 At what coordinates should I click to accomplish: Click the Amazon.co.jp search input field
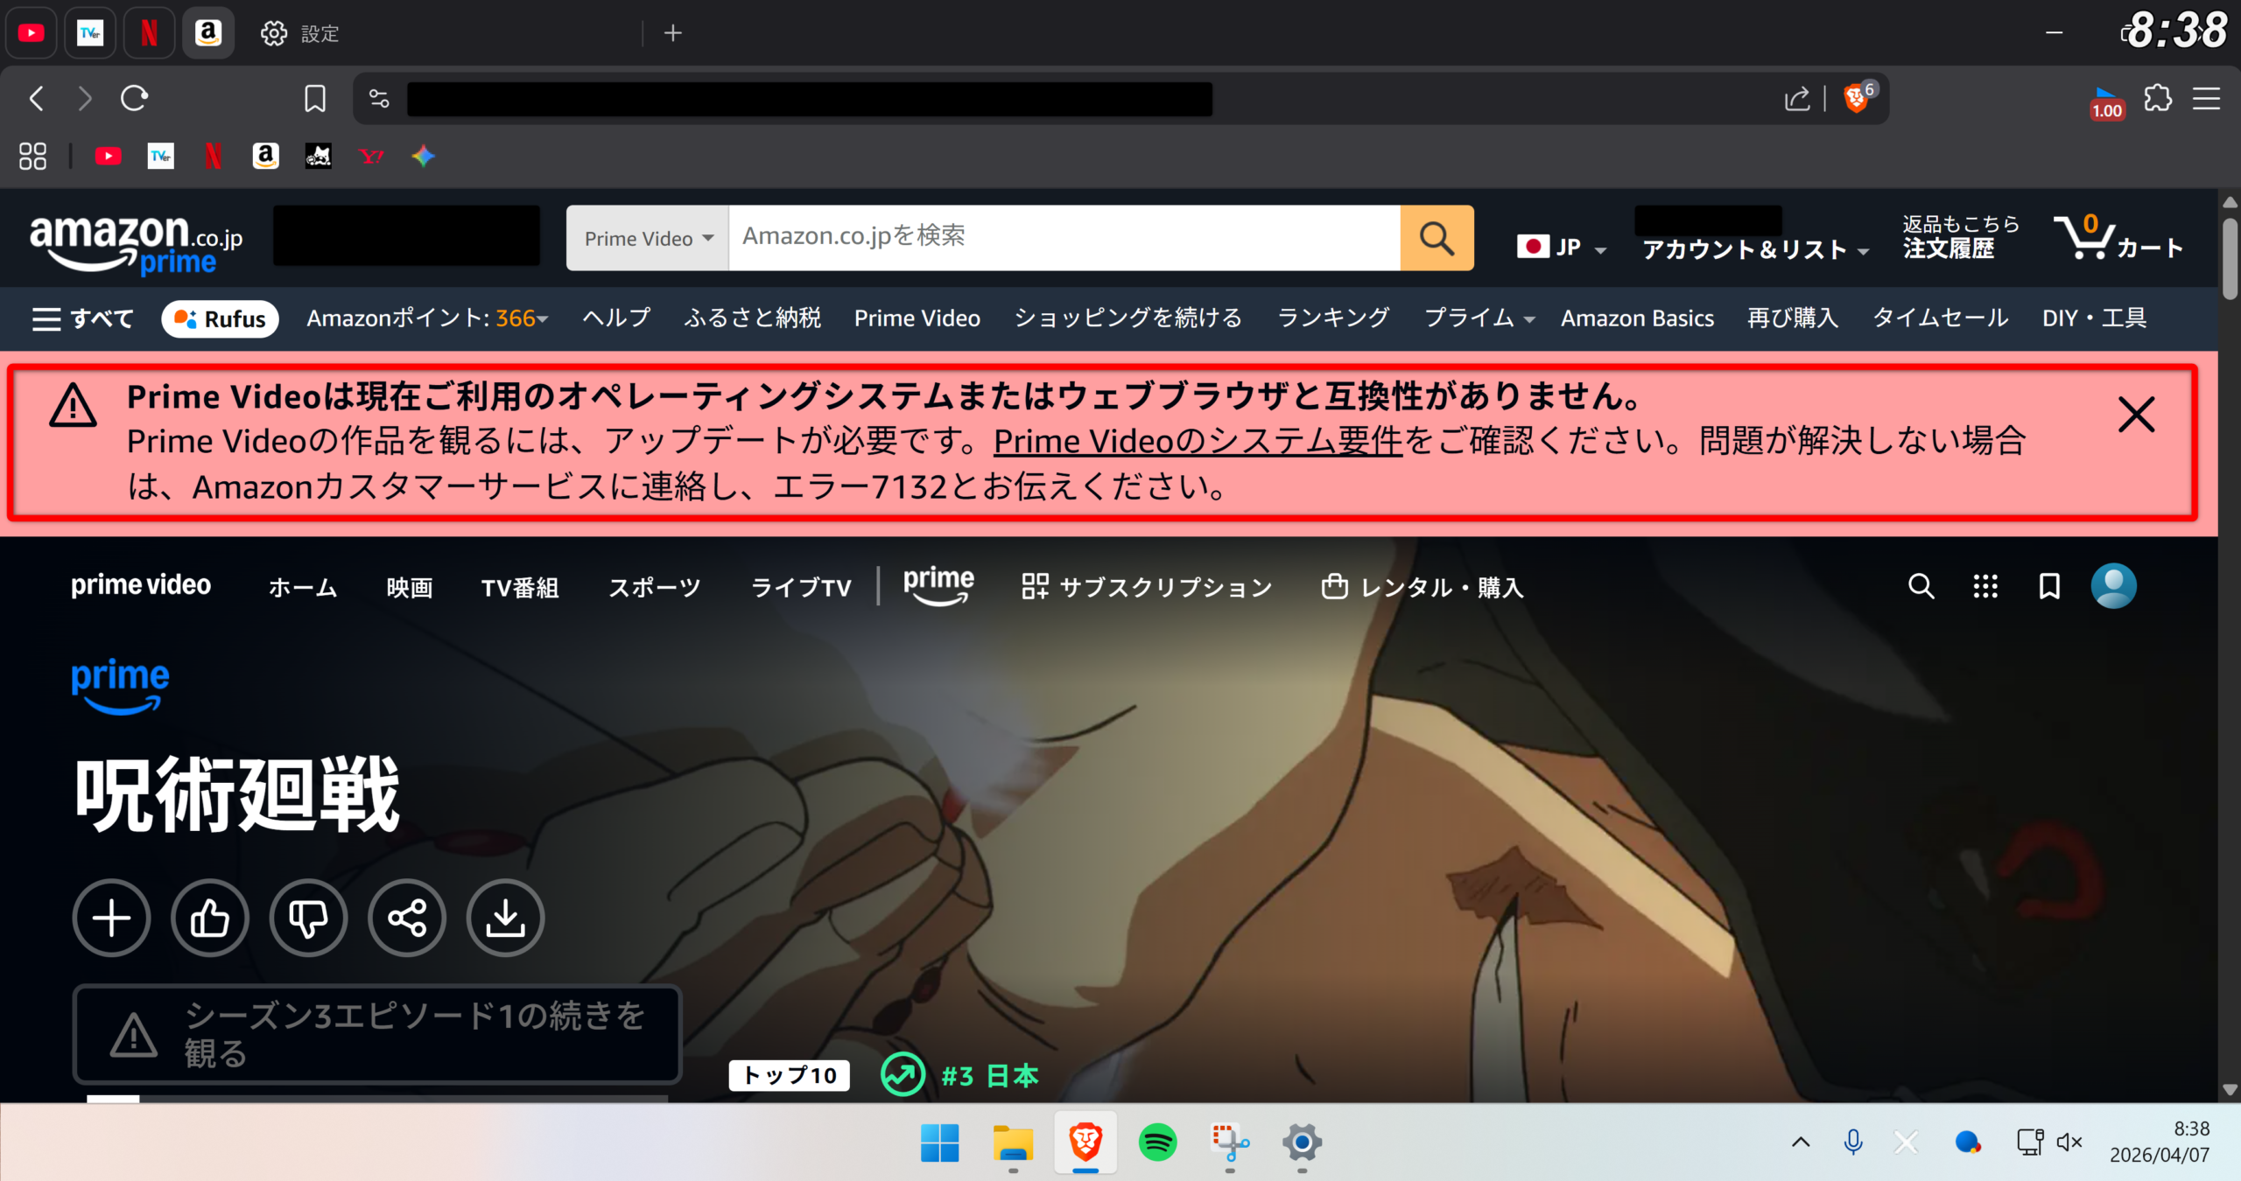(1064, 237)
